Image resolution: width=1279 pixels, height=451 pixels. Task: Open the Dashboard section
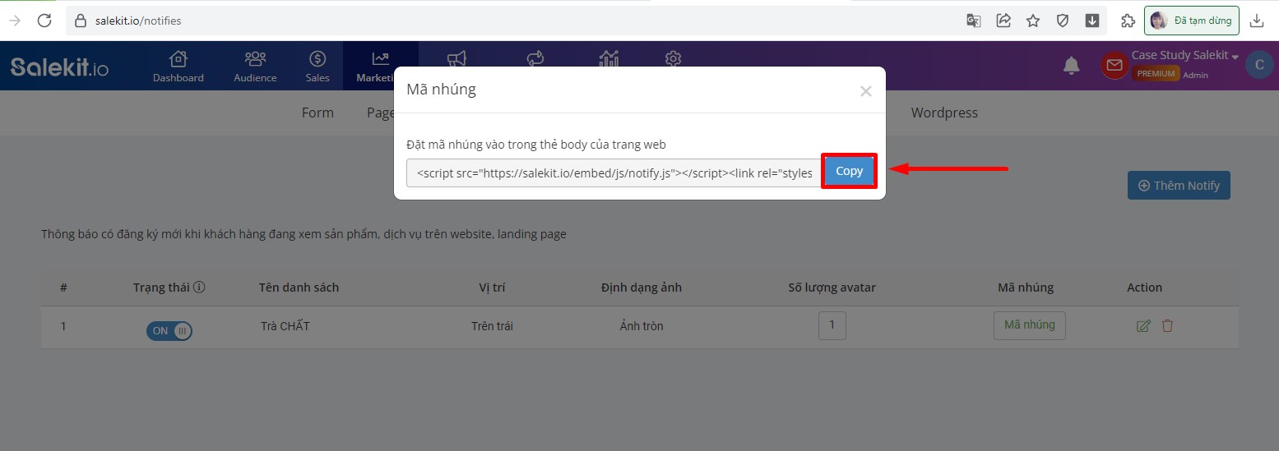tap(178, 67)
